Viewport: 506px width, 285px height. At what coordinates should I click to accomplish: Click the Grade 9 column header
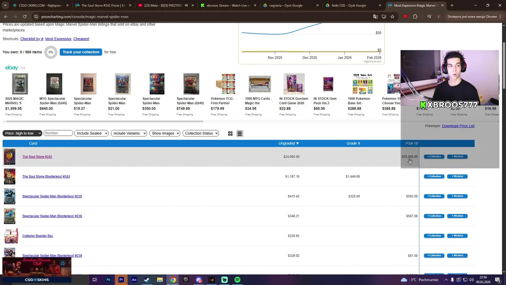353,143
